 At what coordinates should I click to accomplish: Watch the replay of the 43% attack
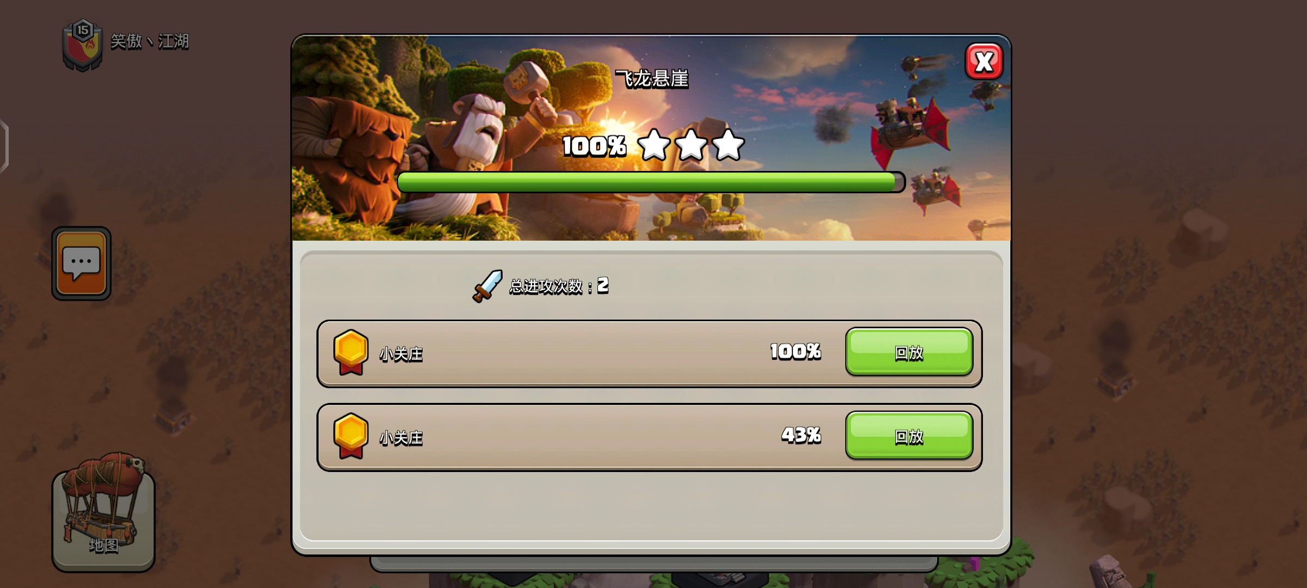[x=909, y=436]
